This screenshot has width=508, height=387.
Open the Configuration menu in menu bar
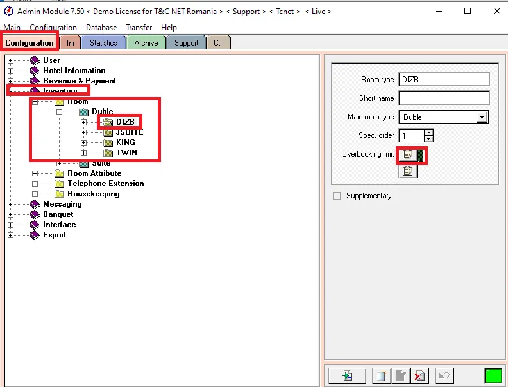(x=53, y=28)
